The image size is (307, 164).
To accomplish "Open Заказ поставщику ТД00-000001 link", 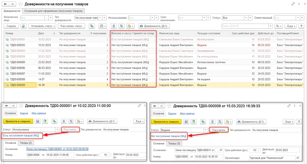I will 57,149.
